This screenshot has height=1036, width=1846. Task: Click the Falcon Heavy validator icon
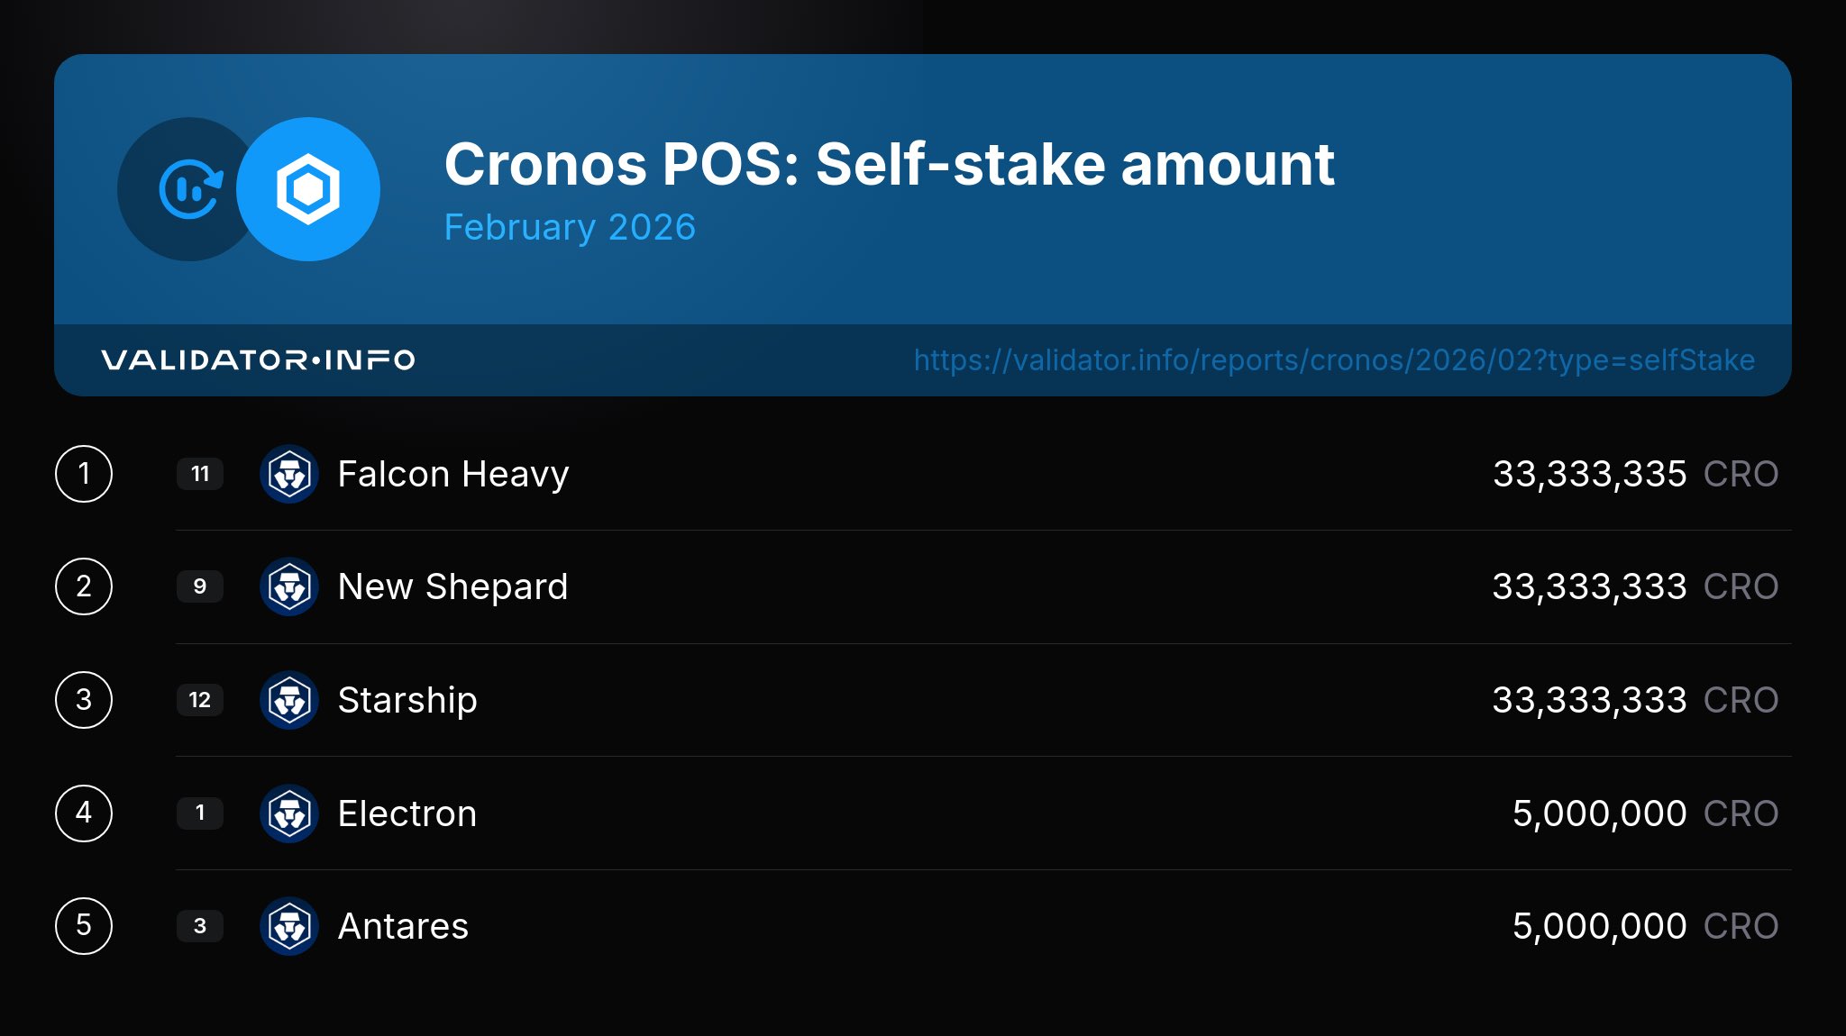point(289,474)
